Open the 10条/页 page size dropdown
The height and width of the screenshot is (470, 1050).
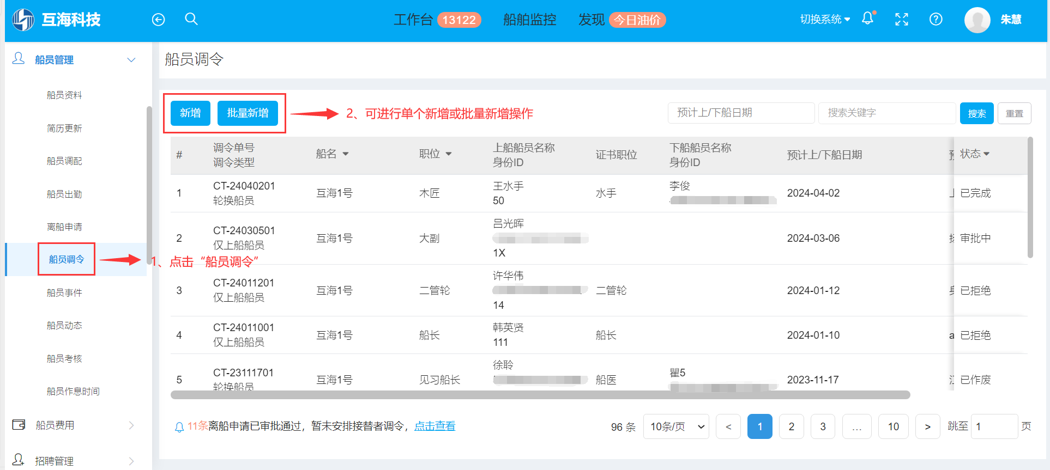coord(676,426)
